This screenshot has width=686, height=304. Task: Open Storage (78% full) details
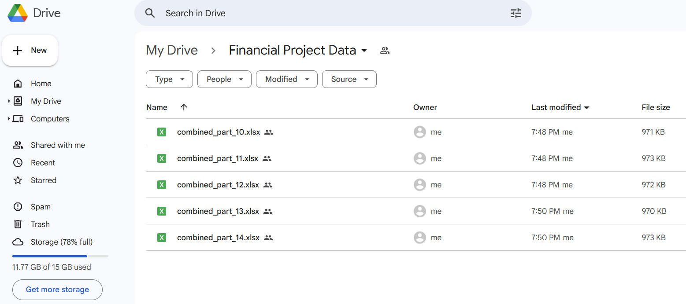[x=62, y=242]
